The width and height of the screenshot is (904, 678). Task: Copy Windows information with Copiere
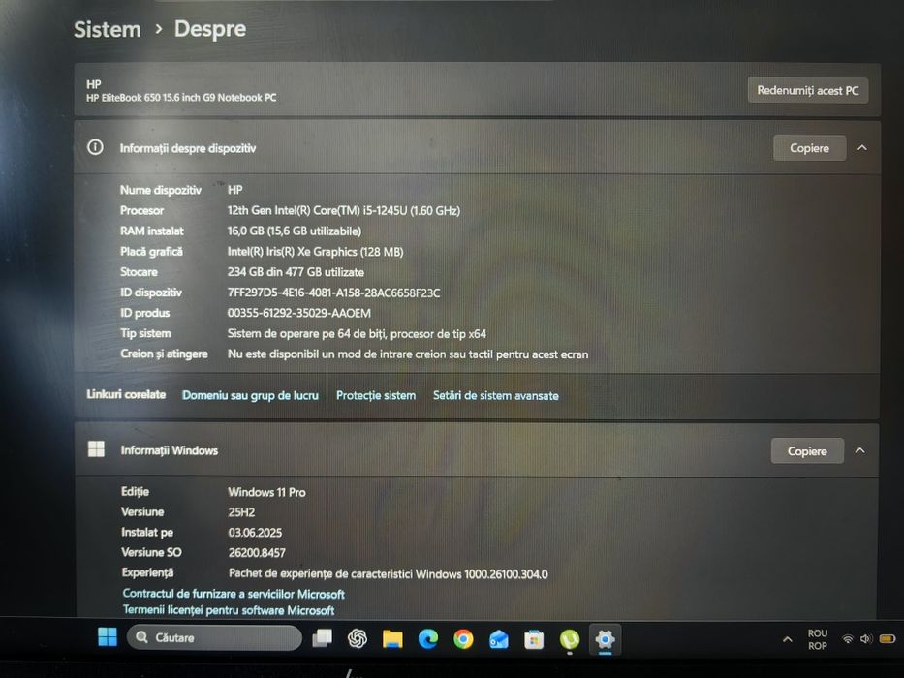click(x=807, y=450)
